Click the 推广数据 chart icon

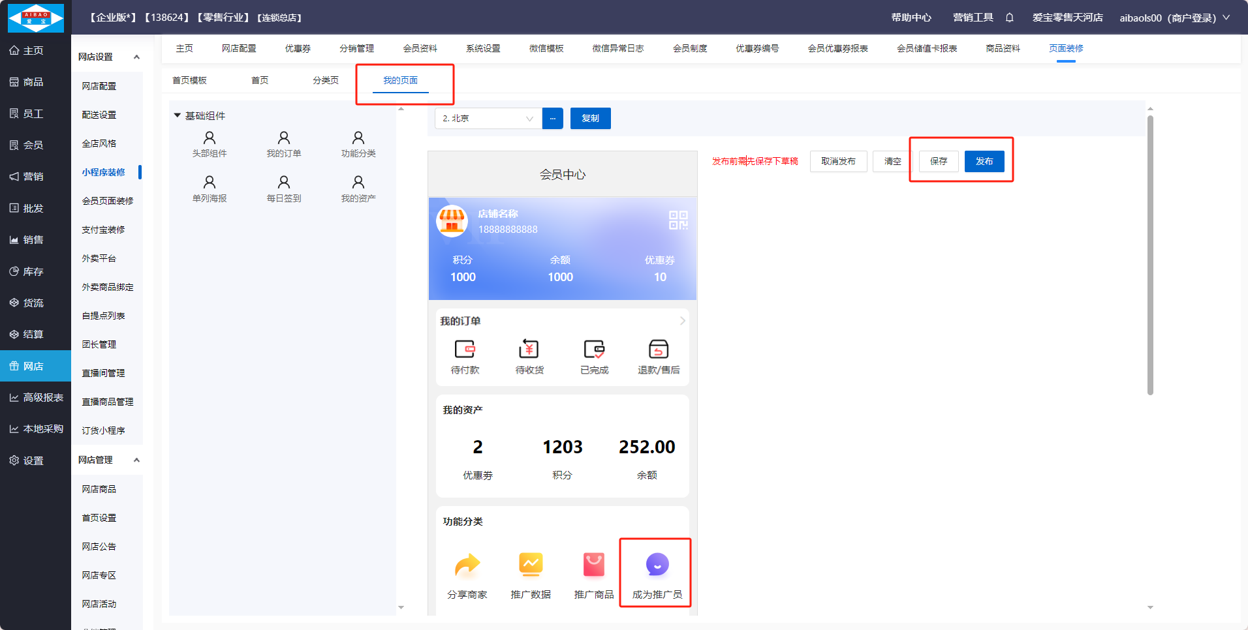coord(530,565)
